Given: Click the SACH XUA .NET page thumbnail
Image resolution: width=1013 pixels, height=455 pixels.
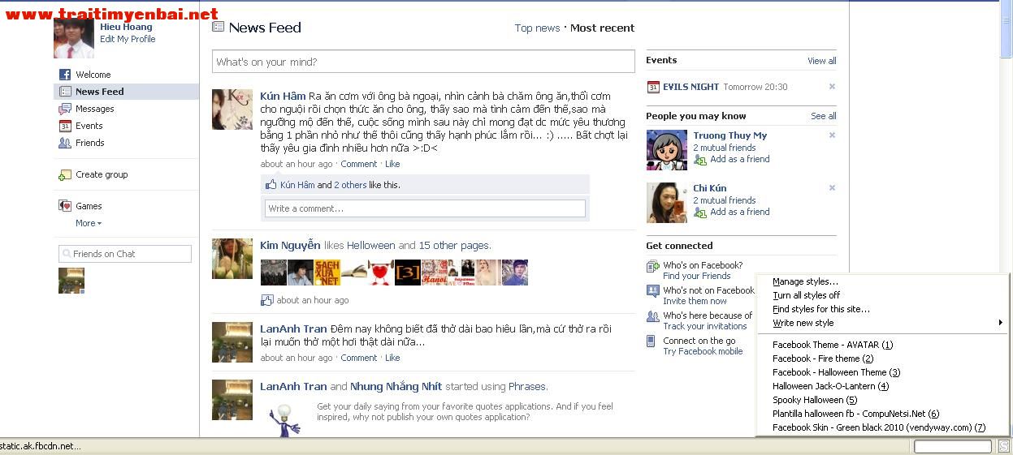Looking at the screenshot, I should (326, 273).
